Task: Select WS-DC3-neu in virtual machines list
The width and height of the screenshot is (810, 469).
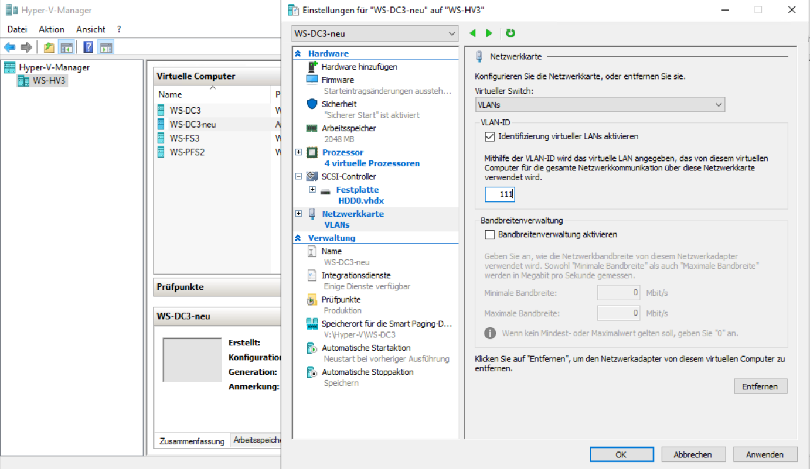Action: pos(193,124)
